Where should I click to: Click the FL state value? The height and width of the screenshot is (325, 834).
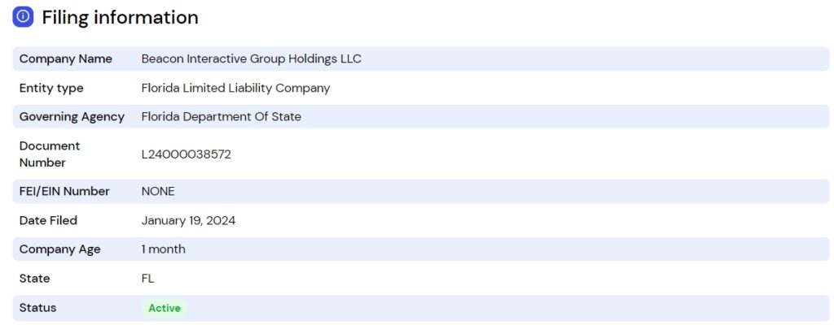click(x=147, y=279)
